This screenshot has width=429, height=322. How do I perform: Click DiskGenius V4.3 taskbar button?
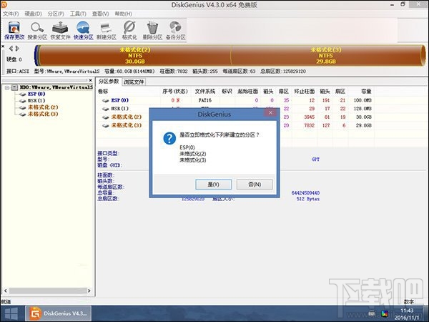pyautogui.click(x=59, y=313)
